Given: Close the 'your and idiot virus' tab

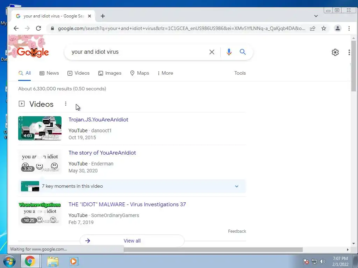Looking at the screenshot, I should click(89, 16).
